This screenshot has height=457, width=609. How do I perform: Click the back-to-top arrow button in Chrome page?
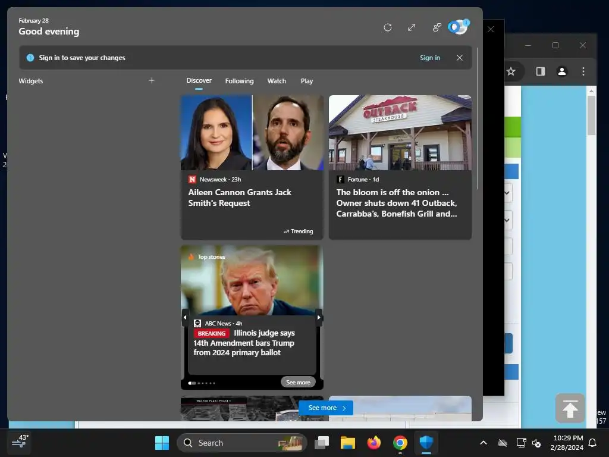click(570, 408)
